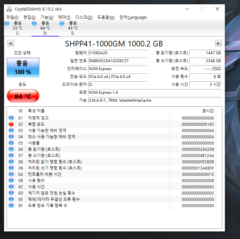Select raw value 000000000001E
This screenshot has width=240, height=239.
(198, 174)
